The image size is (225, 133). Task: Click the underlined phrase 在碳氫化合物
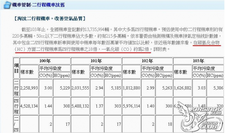[206, 43]
